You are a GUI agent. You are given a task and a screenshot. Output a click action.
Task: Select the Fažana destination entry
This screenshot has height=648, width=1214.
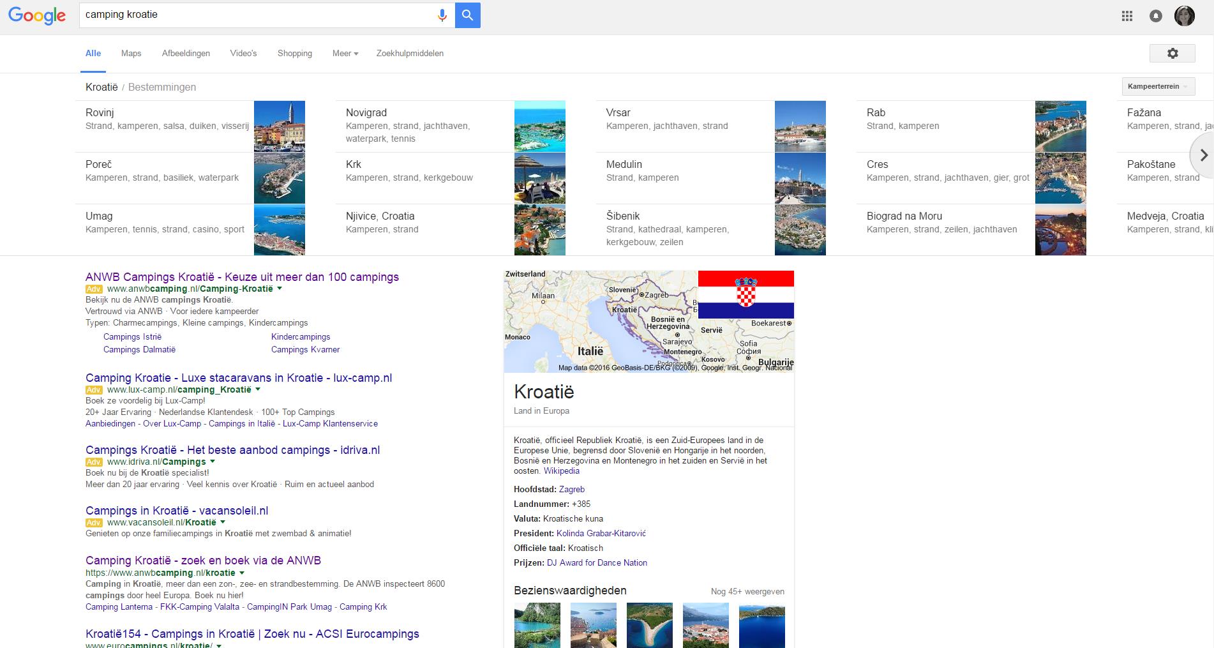click(x=1165, y=126)
